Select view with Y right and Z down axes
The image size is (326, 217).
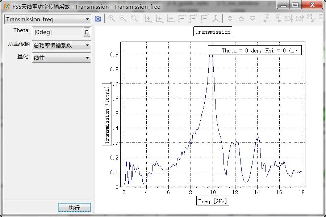tap(204, 19)
